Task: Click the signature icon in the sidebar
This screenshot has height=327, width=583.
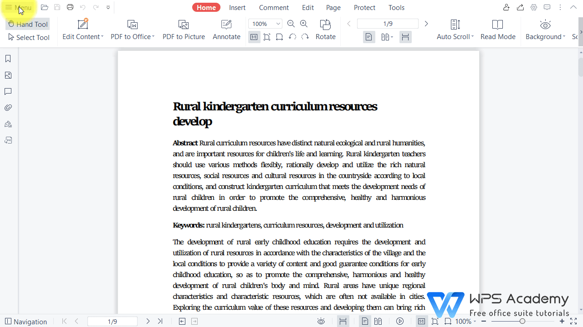Action: pyautogui.click(x=8, y=124)
